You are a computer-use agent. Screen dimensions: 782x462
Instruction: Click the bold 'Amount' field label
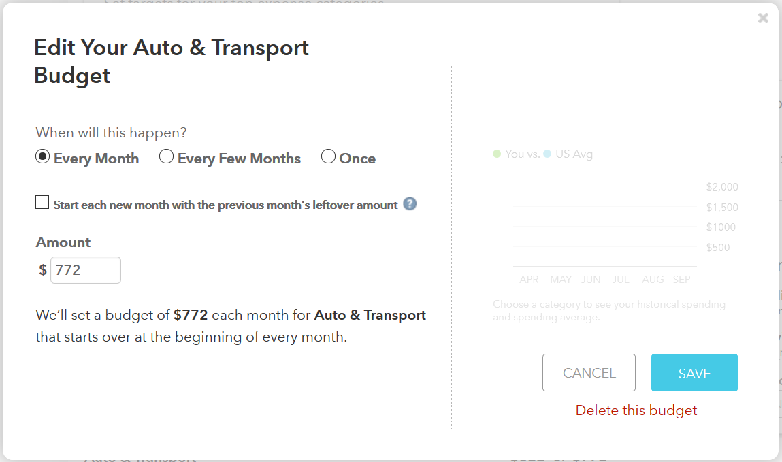pos(63,242)
